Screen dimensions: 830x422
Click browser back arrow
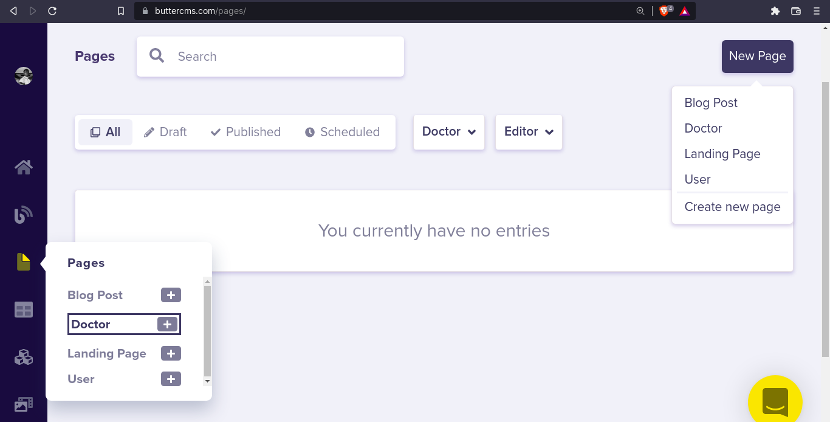[x=13, y=11]
